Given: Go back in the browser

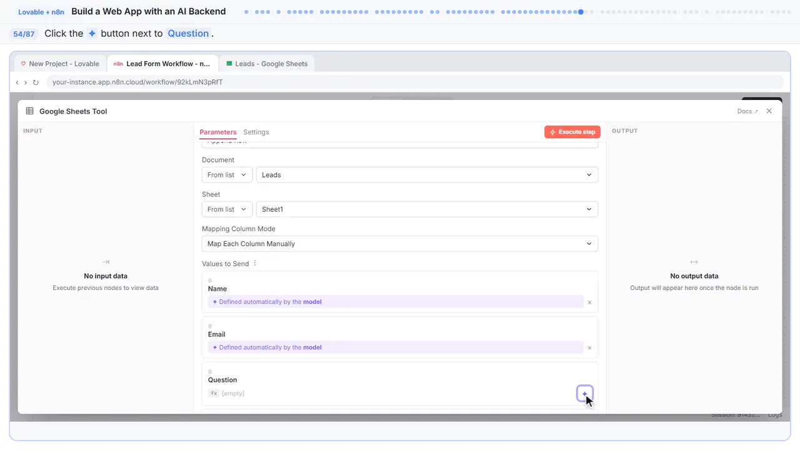Looking at the screenshot, I should pos(17,82).
